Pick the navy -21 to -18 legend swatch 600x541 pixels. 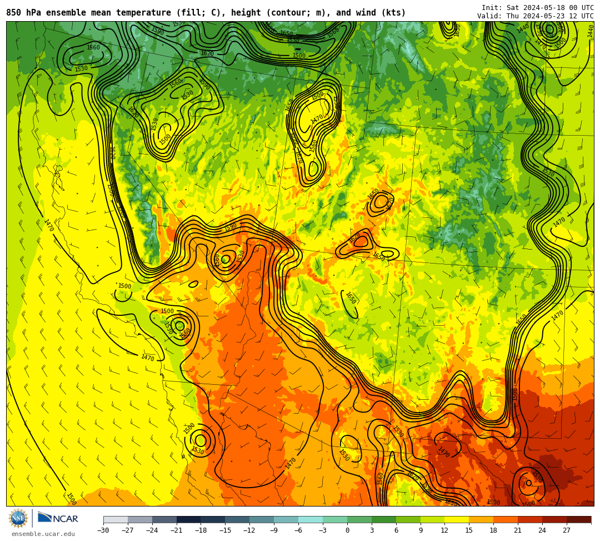click(189, 519)
